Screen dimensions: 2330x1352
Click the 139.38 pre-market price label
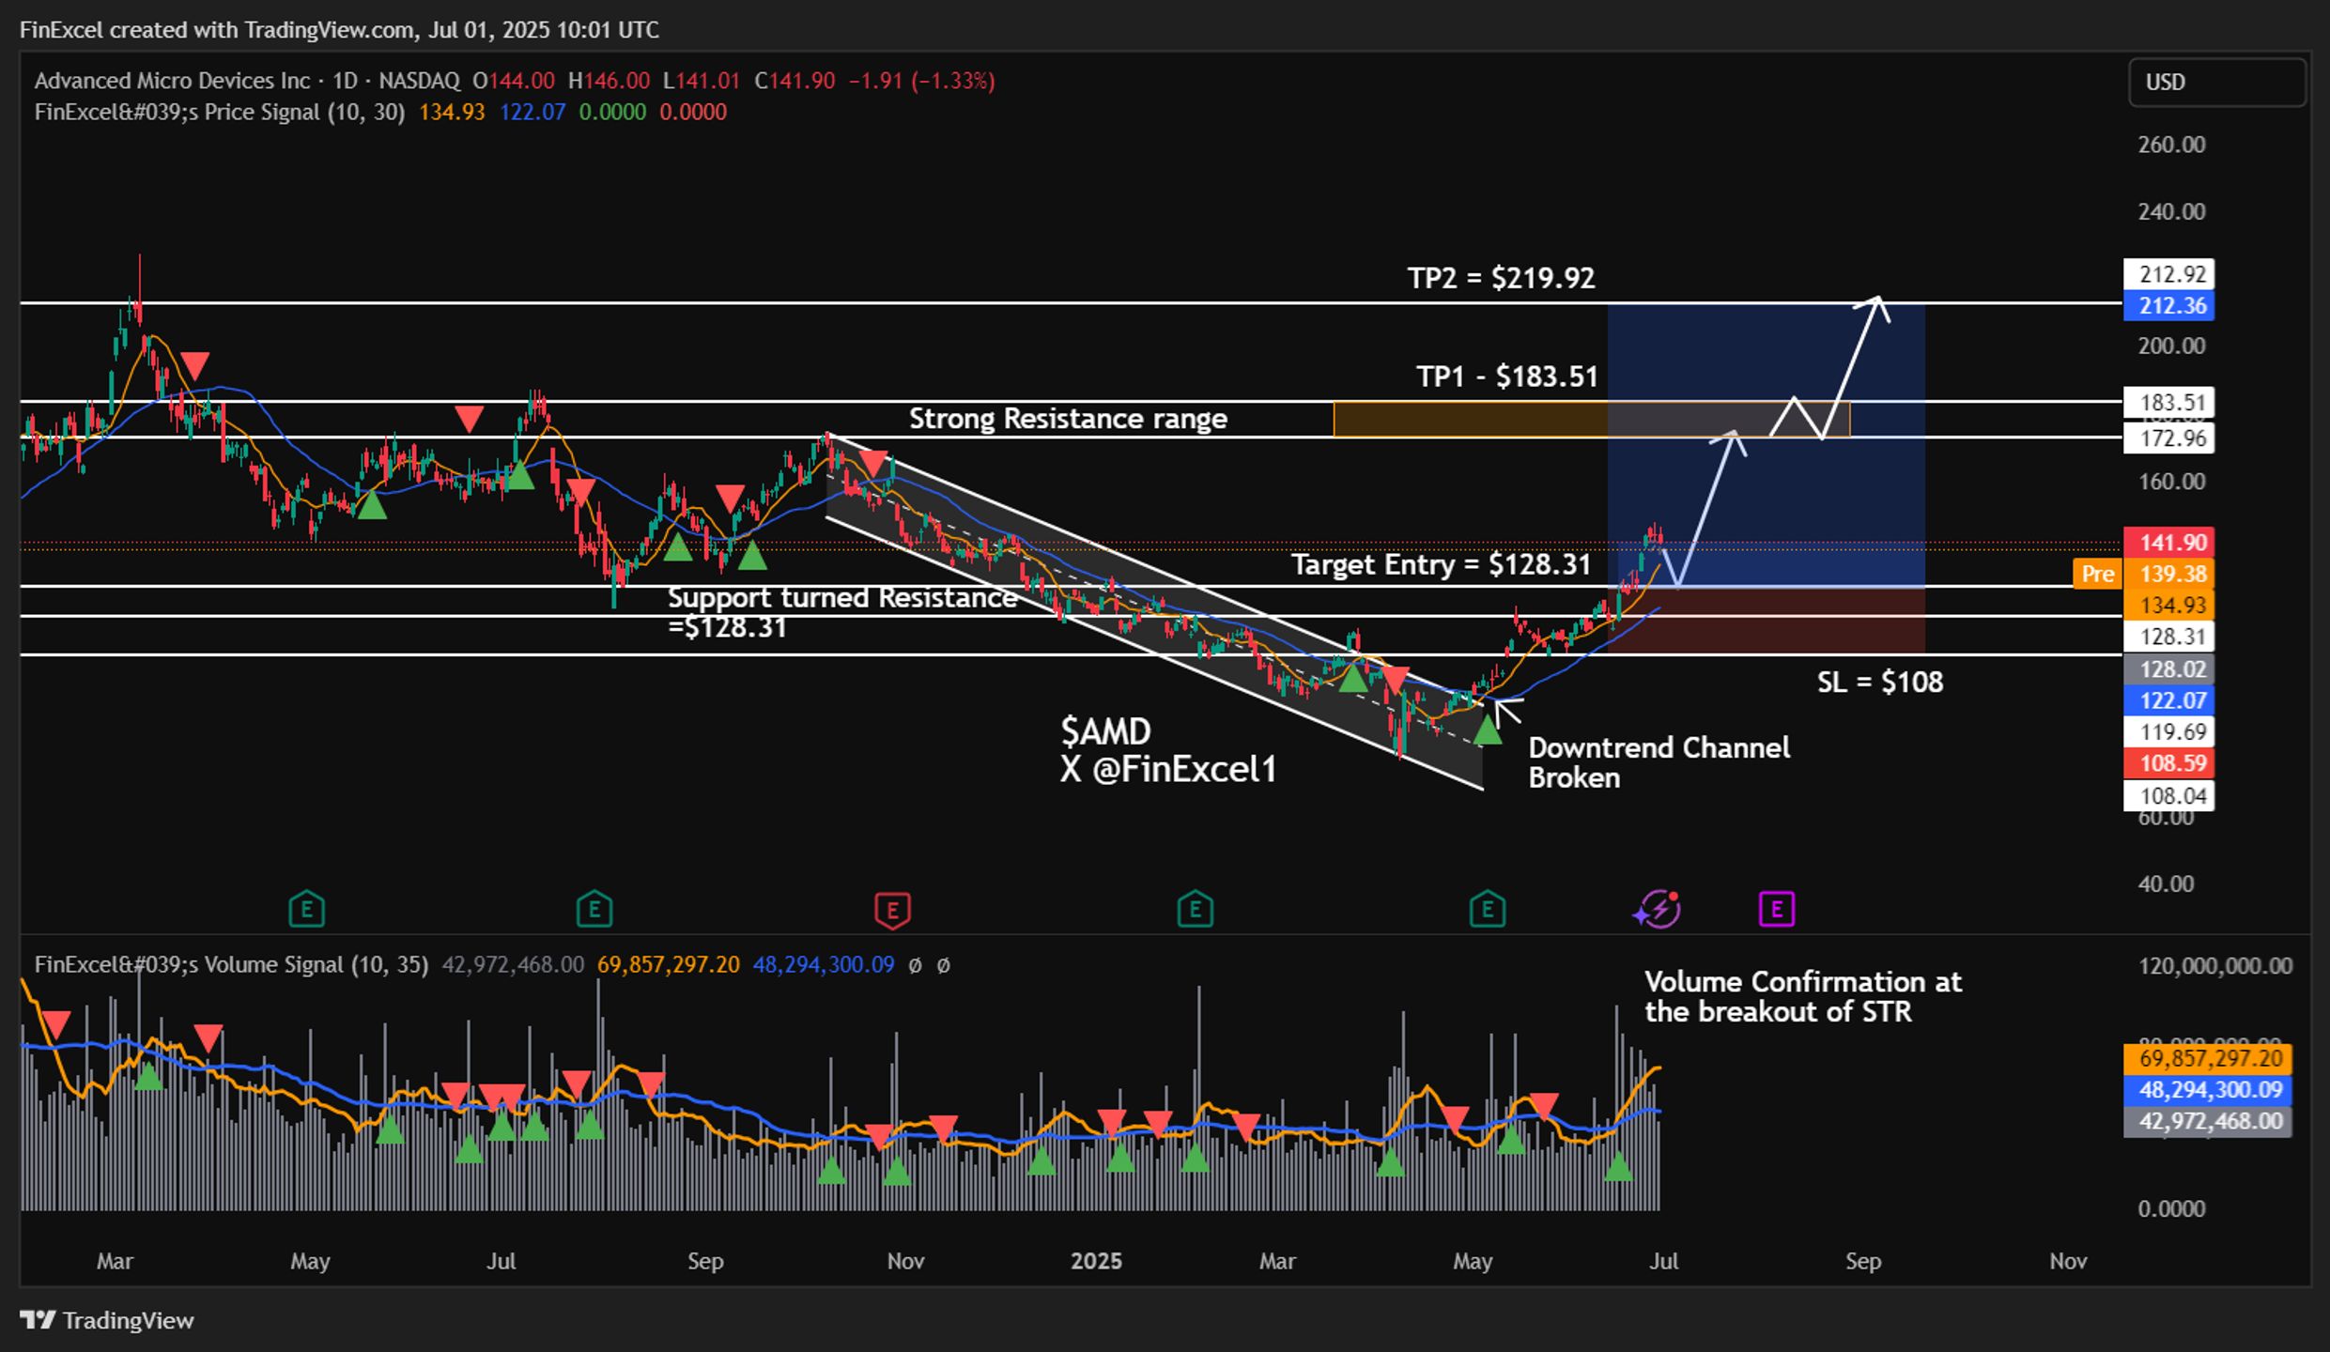(x=2168, y=574)
